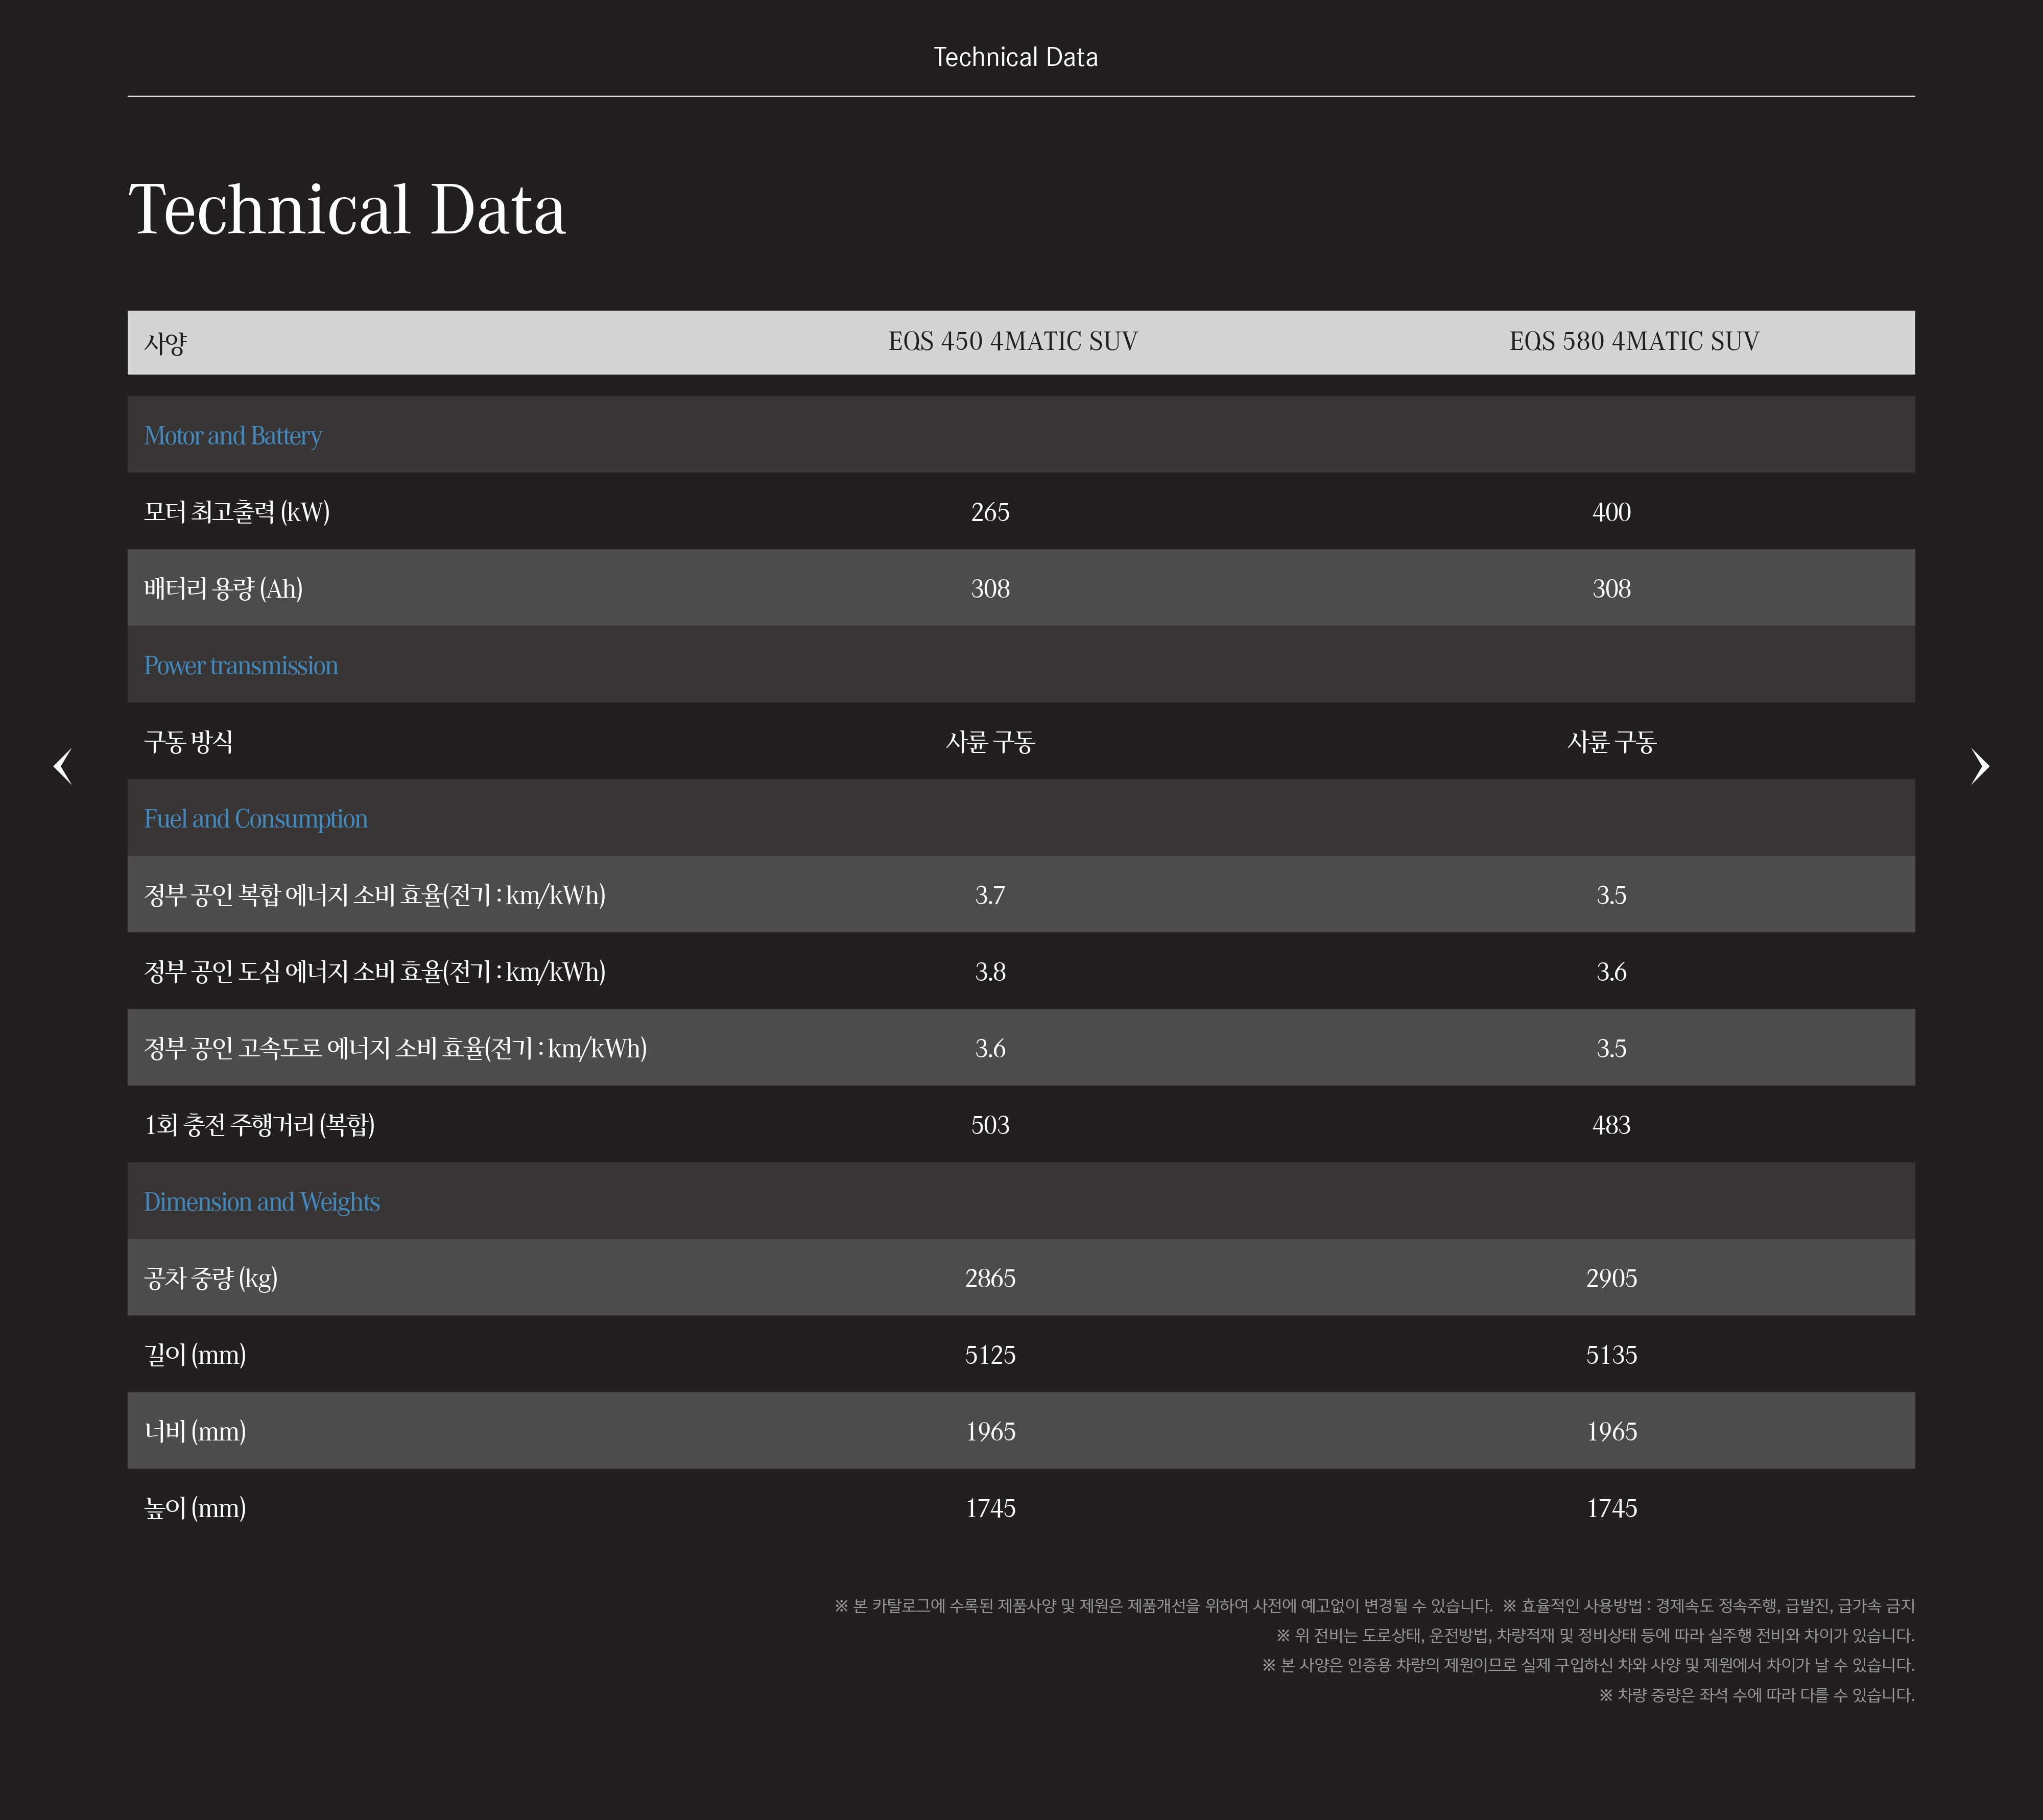Select the Motor and Battery section heading
The image size is (2043, 1820).
tap(233, 436)
